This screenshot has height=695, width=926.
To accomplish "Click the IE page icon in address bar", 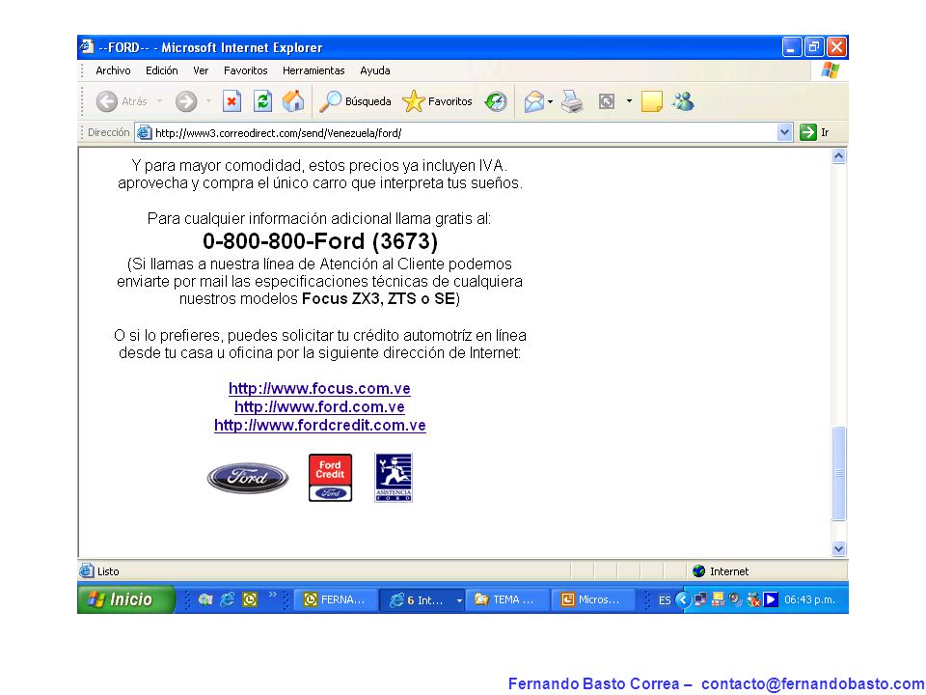I will [144, 133].
